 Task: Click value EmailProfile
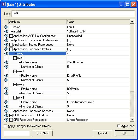[x=74, y=76]
